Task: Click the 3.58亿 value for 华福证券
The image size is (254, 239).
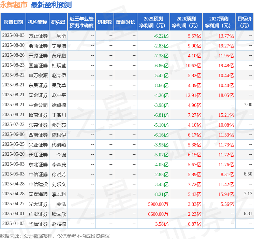Action: [x=162, y=224]
